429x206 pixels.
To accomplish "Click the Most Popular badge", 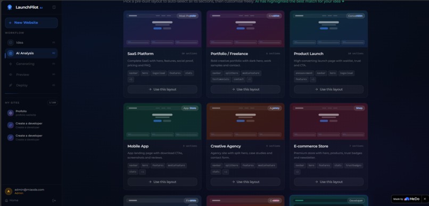I will (187, 16).
